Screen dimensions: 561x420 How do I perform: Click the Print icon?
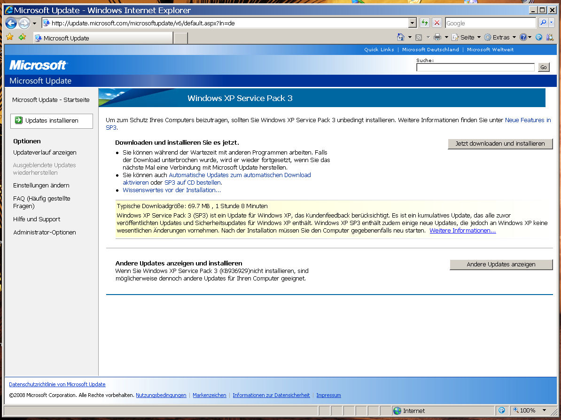pos(437,37)
